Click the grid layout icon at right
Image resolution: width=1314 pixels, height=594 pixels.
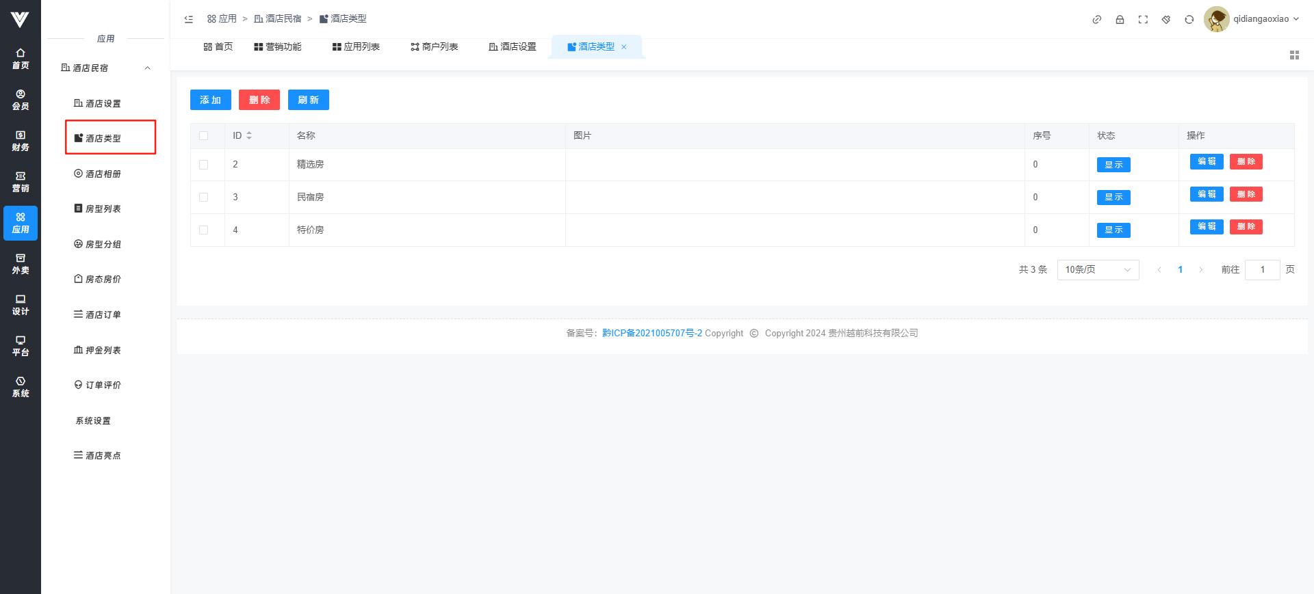[x=1294, y=55]
